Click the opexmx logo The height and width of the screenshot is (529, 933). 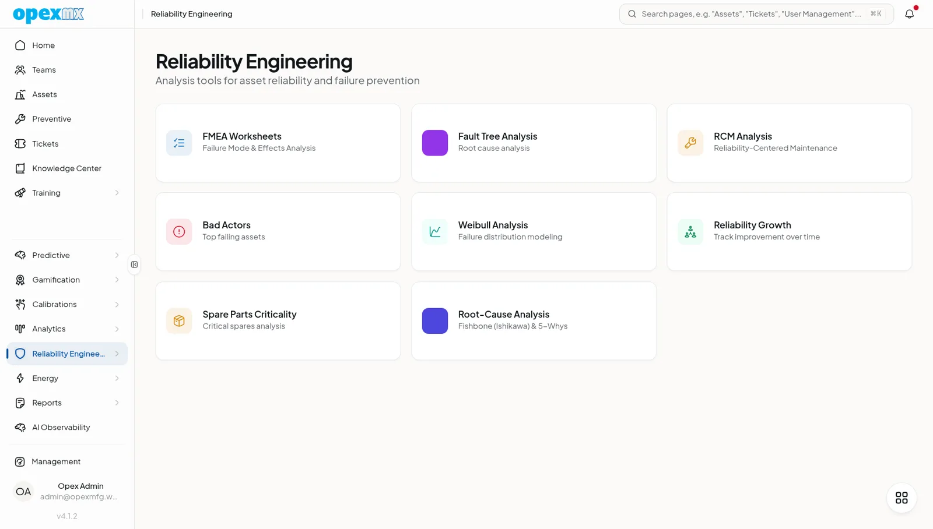48,14
